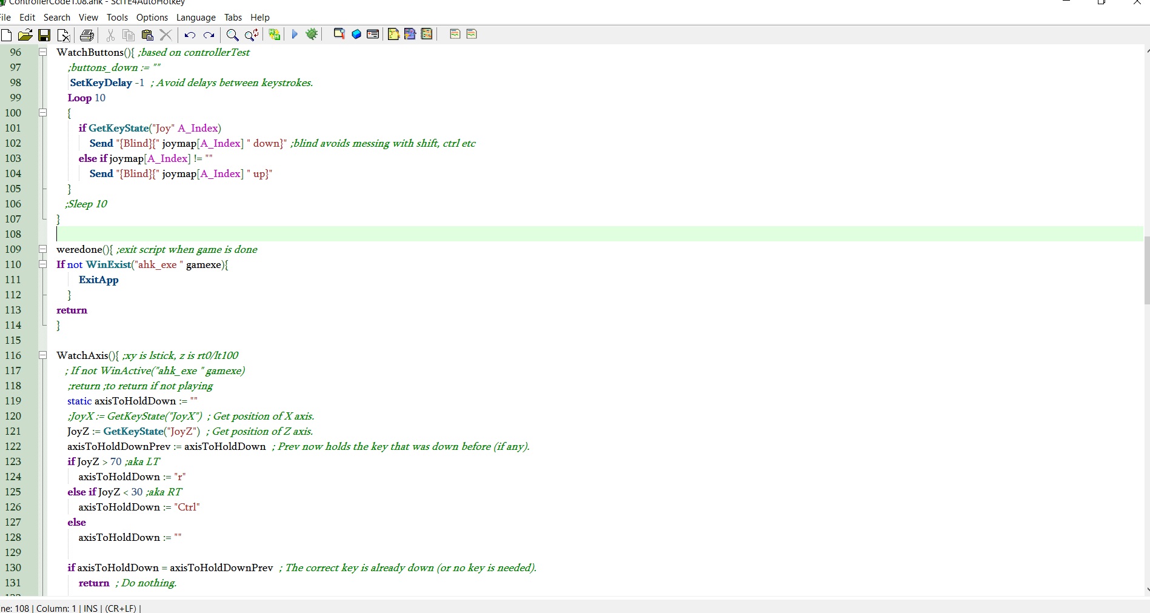Click GetKeyState("Joy" A_Index) on line 101
This screenshot has height=613, width=1150.
pyautogui.click(x=155, y=128)
